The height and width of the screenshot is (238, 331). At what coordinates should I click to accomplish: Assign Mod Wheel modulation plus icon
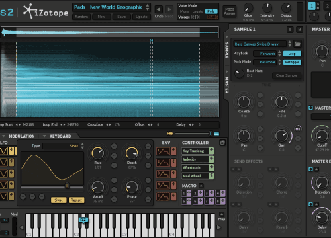[211, 176]
